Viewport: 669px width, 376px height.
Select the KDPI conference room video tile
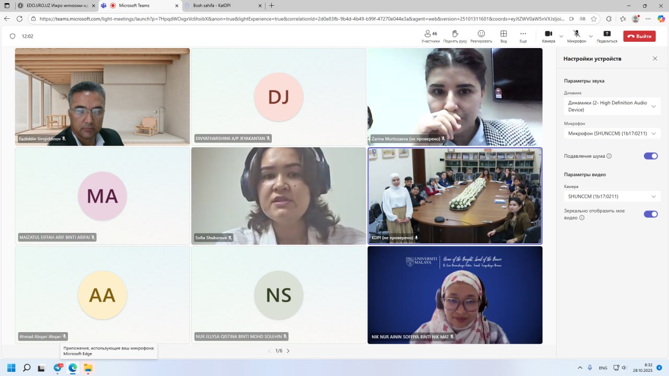(x=455, y=196)
